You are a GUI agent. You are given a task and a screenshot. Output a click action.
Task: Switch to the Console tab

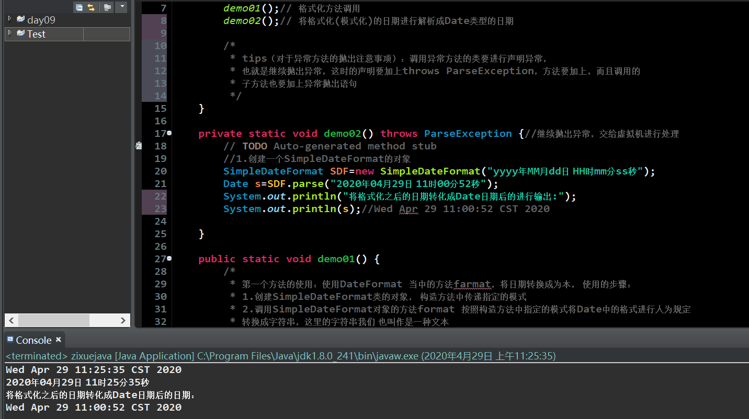pos(33,340)
